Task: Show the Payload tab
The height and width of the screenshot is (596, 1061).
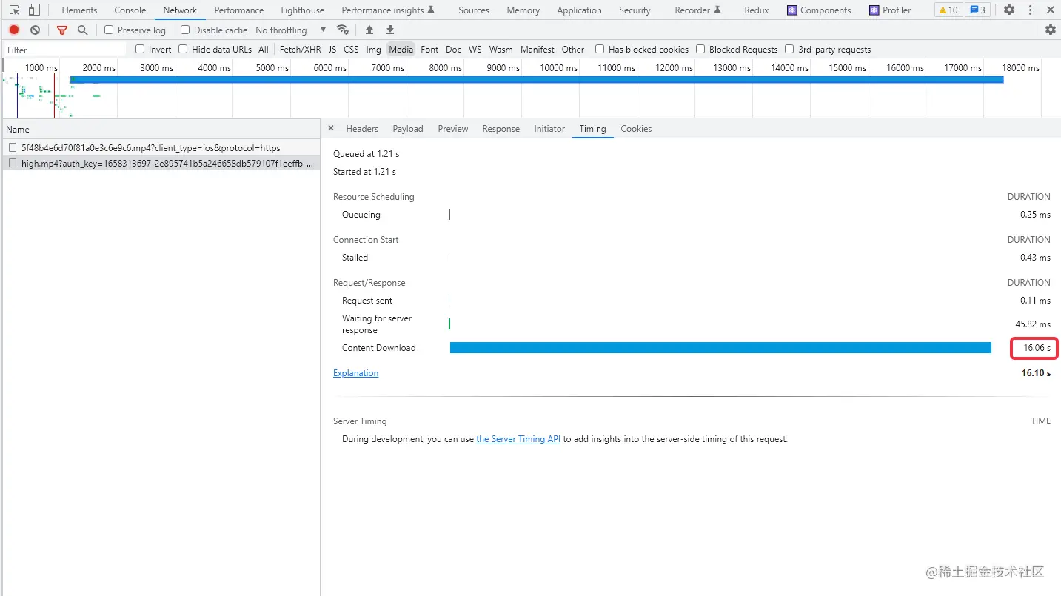Action: click(408, 128)
